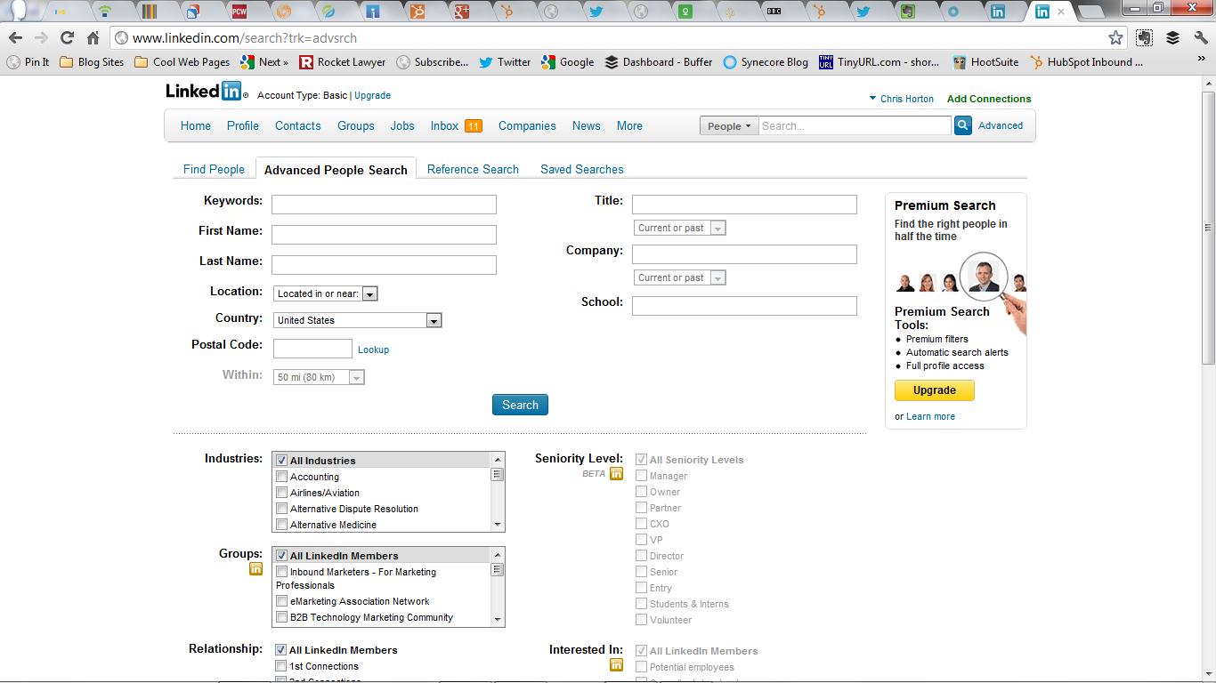
Task: Click the yellow Upgrade button
Action: [935, 390]
